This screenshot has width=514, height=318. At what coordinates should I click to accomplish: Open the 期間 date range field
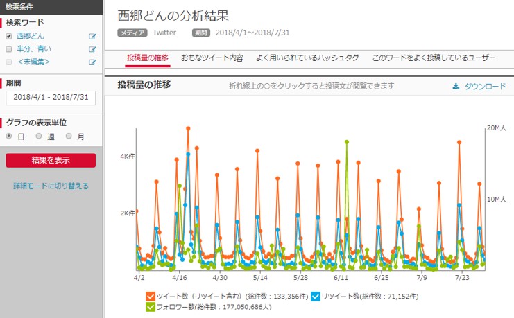[x=51, y=98]
